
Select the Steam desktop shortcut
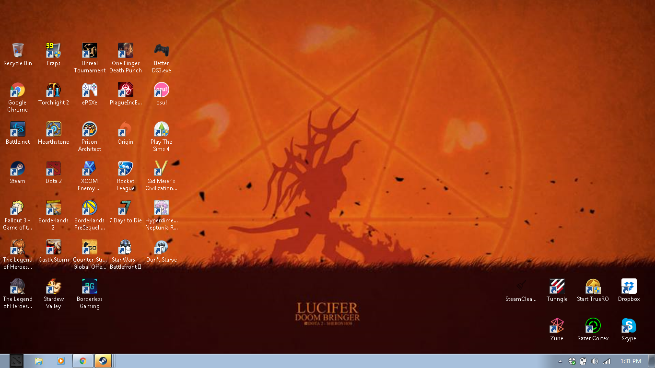[18, 168]
